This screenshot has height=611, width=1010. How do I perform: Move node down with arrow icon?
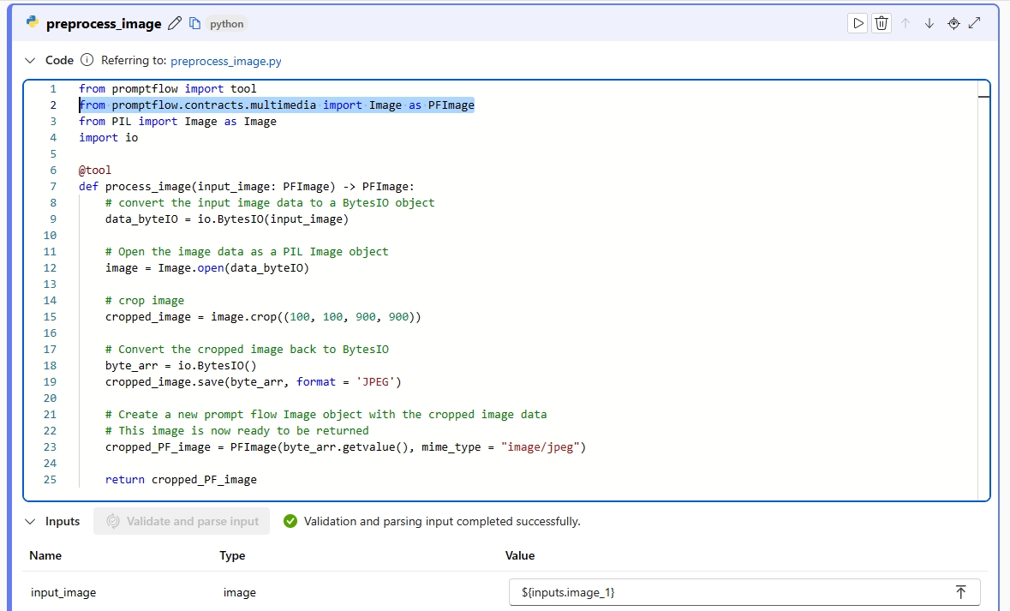point(929,23)
